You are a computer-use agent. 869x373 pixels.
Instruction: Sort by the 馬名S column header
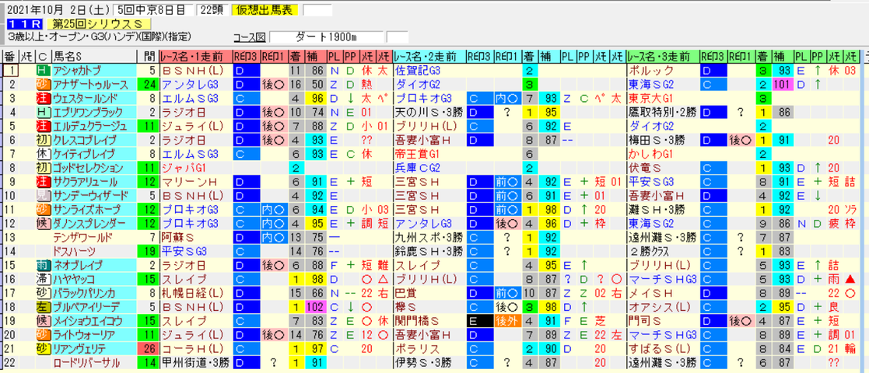pos(93,57)
